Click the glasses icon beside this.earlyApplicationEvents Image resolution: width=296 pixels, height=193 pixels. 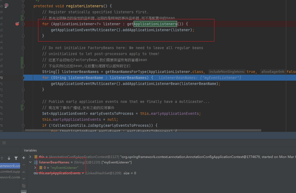click(36, 173)
